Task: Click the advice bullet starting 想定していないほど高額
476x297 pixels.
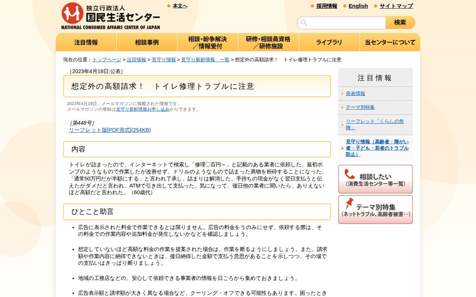Action: tap(203, 256)
